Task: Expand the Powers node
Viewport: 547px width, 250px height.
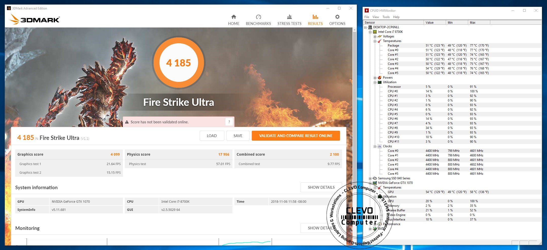Action: [375, 78]
